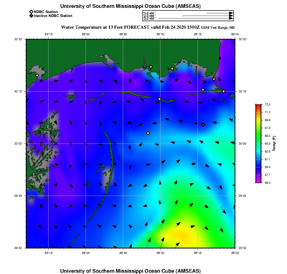The width and height of the screenshot is (287, 274).
Task: Click the 3.0 kts scale arrow
Action: [195, 19]
